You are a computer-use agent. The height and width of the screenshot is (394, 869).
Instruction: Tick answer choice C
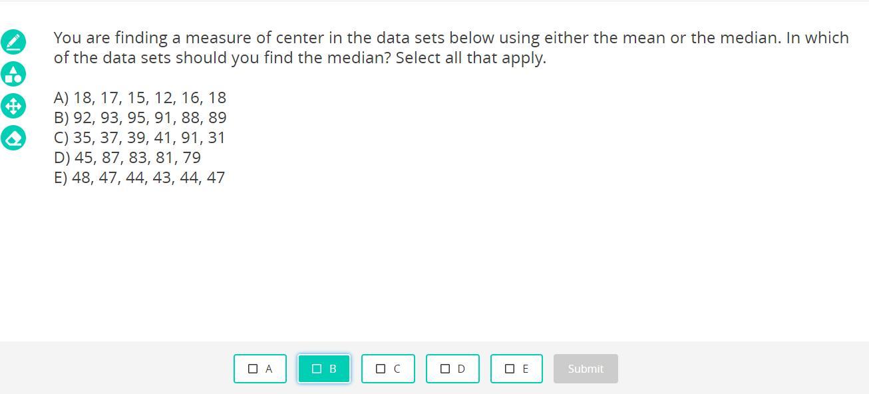pyautogui.click(x=388, y=369)
